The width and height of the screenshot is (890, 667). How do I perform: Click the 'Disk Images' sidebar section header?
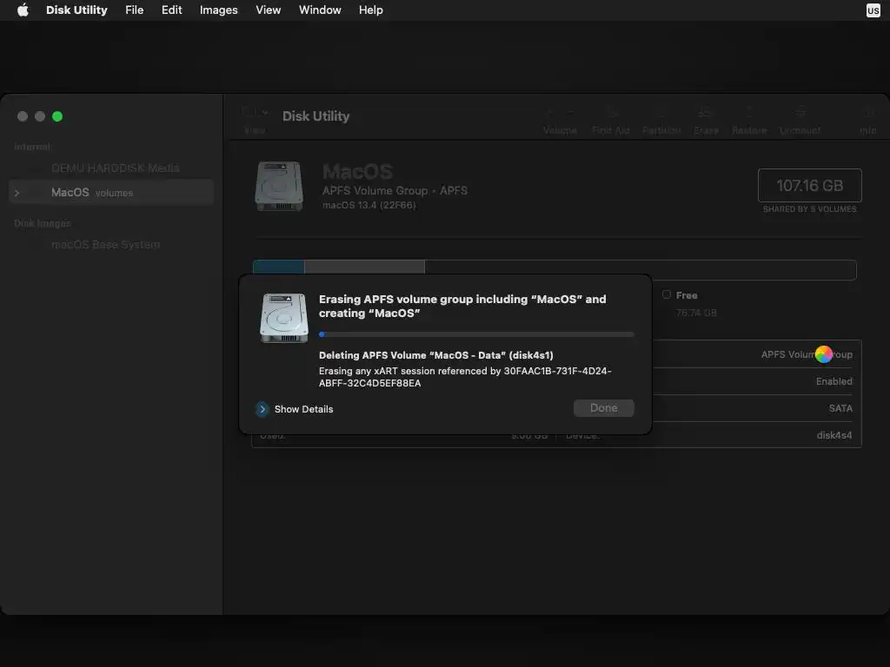click(43, 223)
